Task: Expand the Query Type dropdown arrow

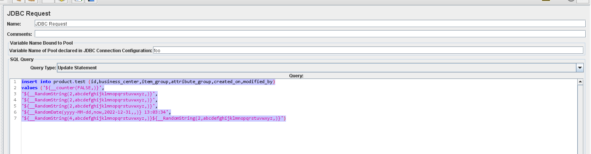Action: (x=580, y=68)
